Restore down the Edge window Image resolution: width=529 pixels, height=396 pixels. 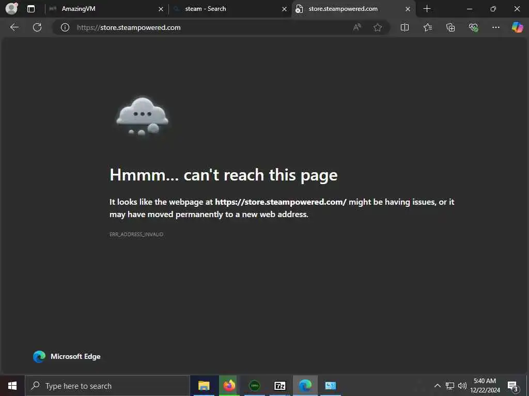tap(493, 9)
